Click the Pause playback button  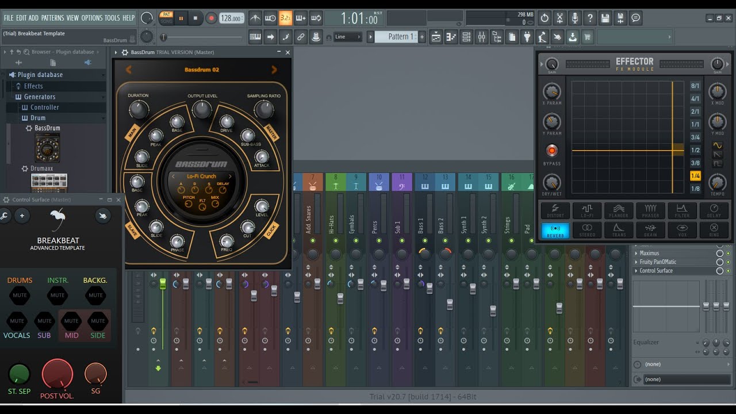click(x=181, y=18)
